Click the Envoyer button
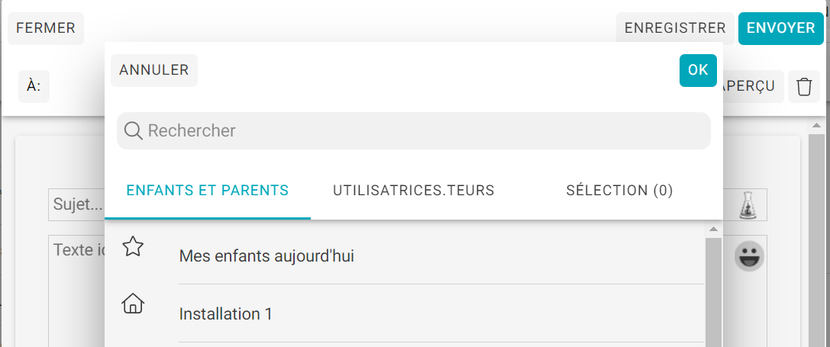Image resolution: width=830 pixels, height=347 pixels. 781,28
